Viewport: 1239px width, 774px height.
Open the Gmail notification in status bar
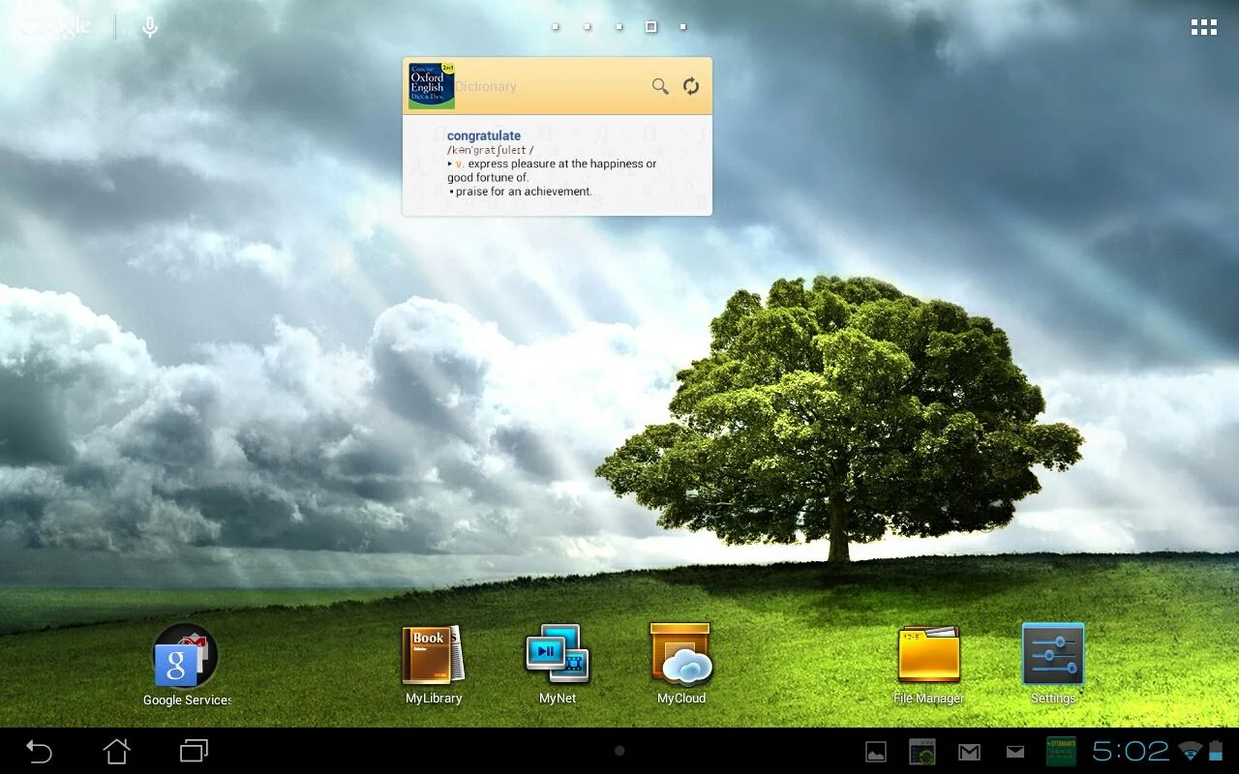(x=969, y=752)
